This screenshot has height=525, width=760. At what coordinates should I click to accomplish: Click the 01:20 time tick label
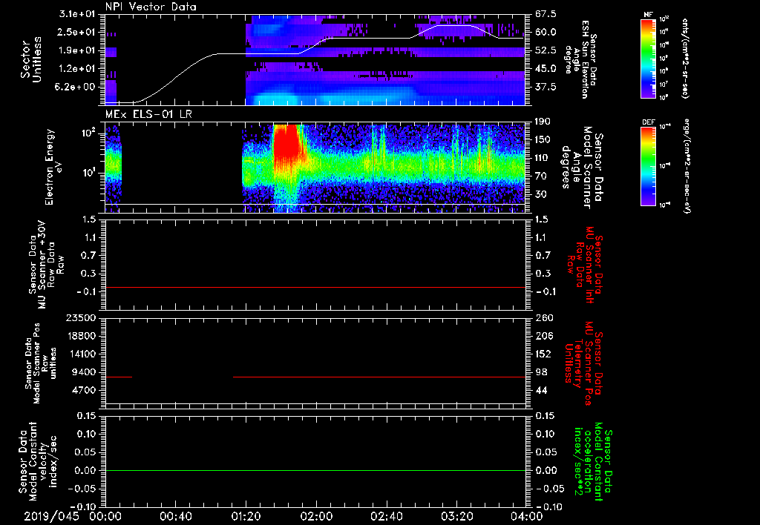point(246,516)
